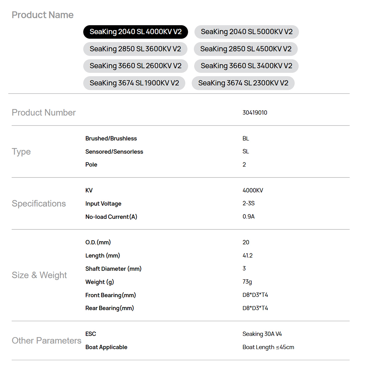This screenshot has height=370, width=369.
Task: Click the 73g weight value
Action: coord(247,282)
